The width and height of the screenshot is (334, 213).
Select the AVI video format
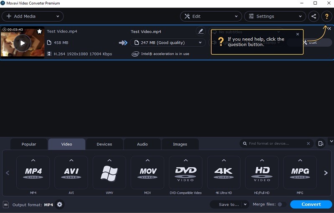tap(71, 173)
